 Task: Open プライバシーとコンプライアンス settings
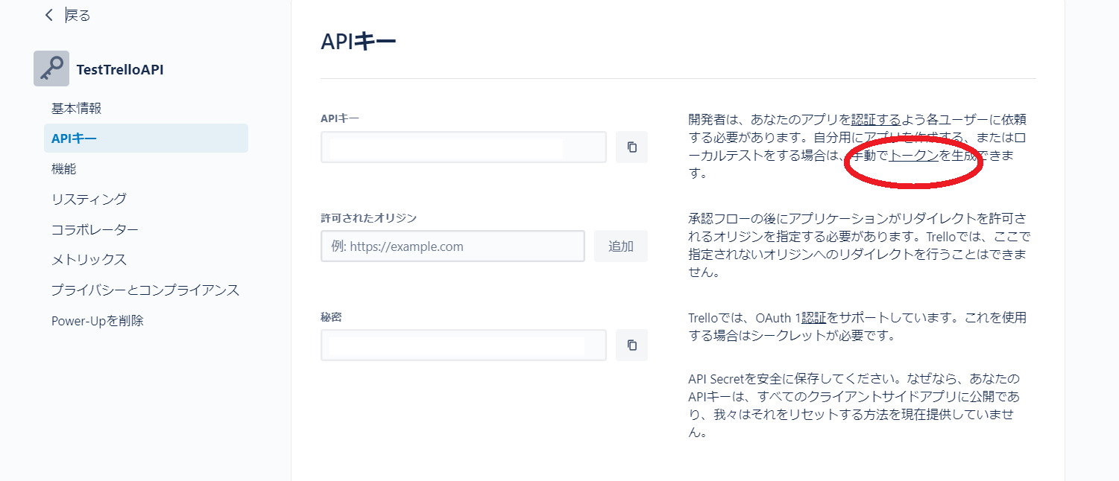point(145,290)
